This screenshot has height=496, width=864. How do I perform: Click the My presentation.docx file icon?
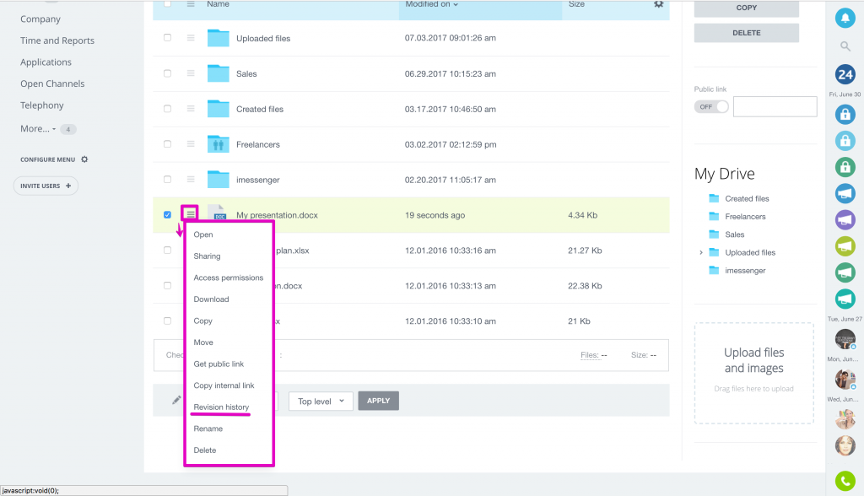coord(219,213)
